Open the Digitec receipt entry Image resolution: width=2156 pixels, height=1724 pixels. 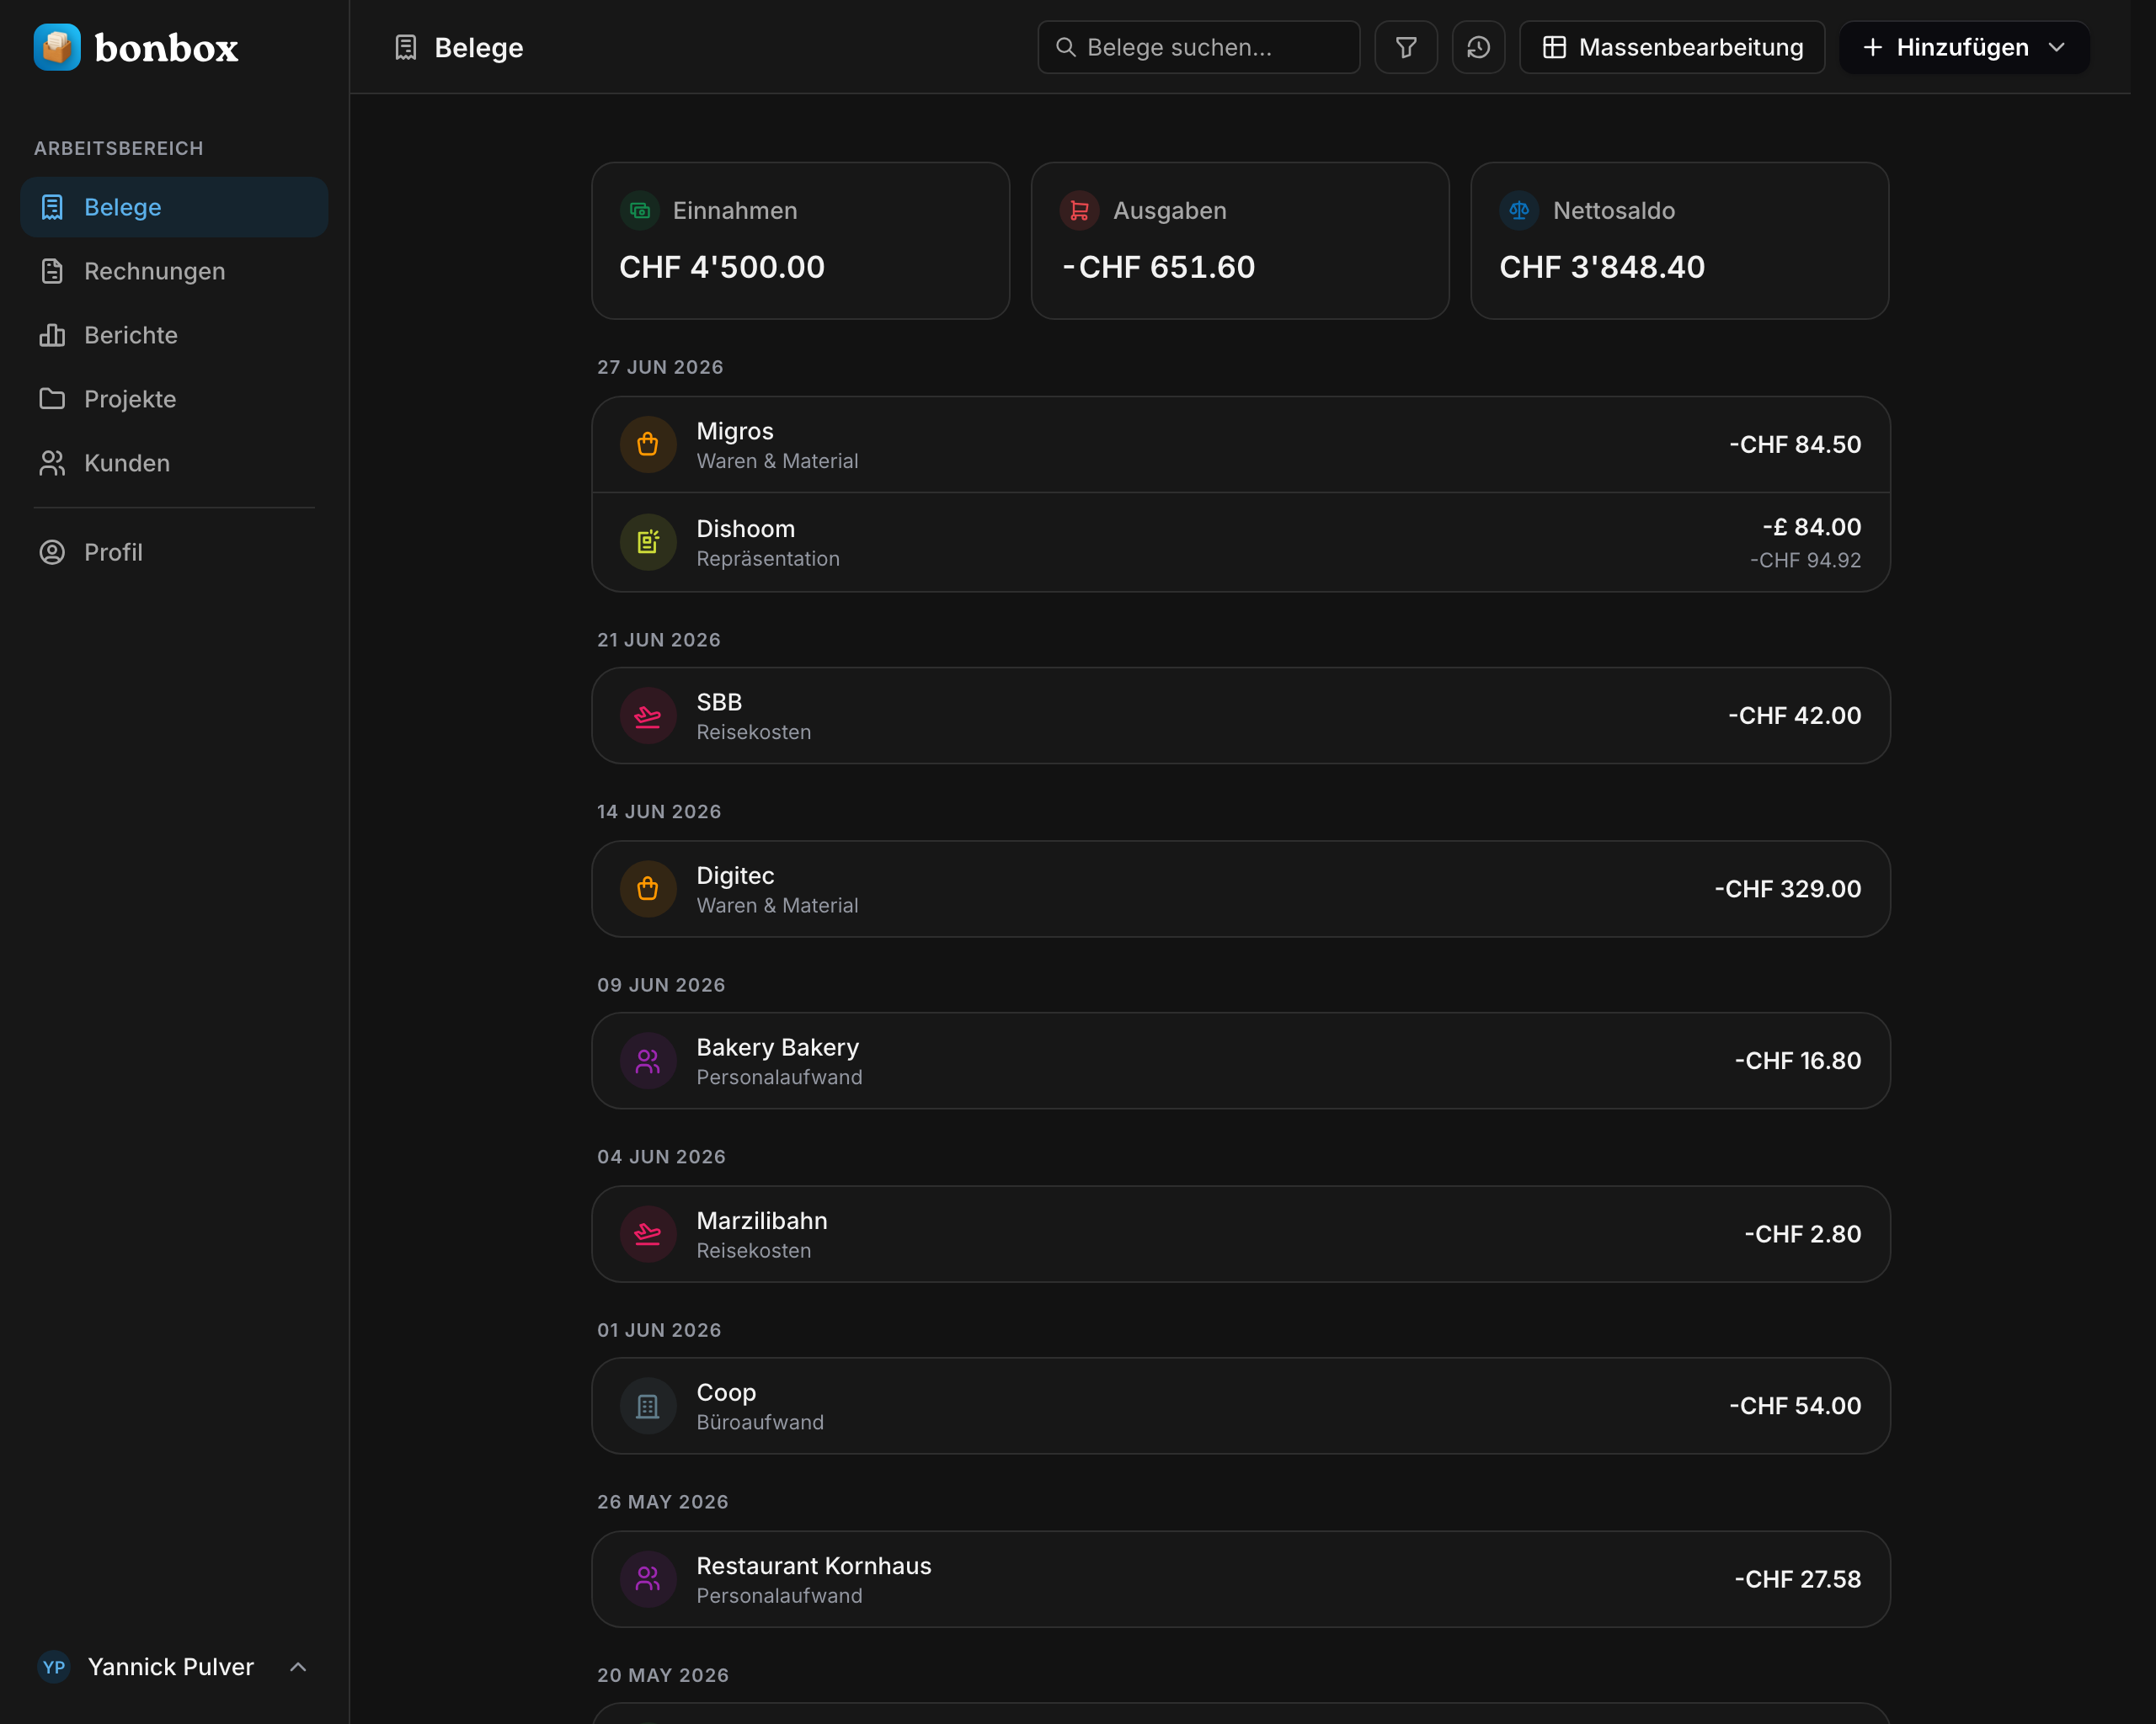1240,888
